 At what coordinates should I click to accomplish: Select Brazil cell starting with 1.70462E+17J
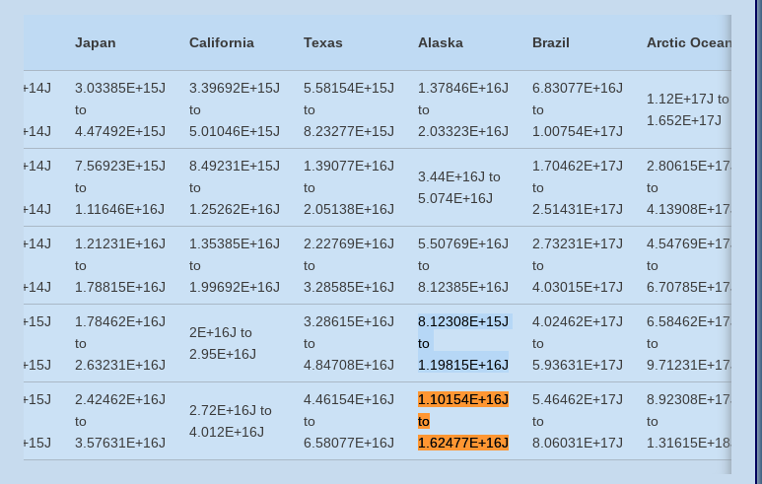click(x=578, y=187)
